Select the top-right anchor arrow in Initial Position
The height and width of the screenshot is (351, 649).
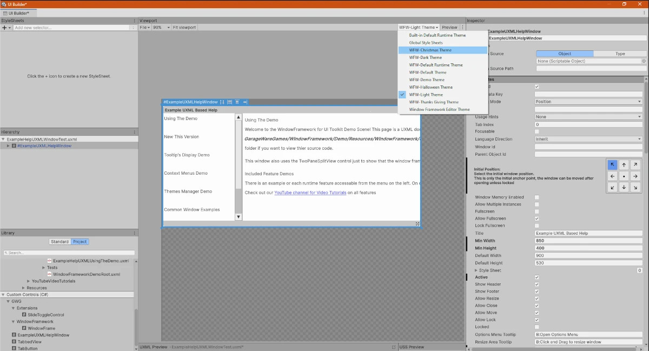coord(635,165)
